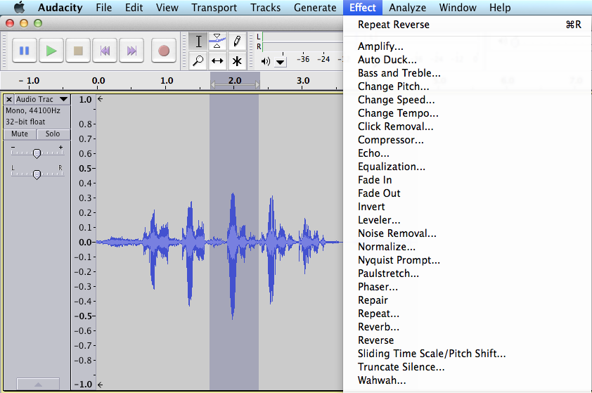Click the red Record button
Screen dimensions: 592x393
[x=164, y=50]
